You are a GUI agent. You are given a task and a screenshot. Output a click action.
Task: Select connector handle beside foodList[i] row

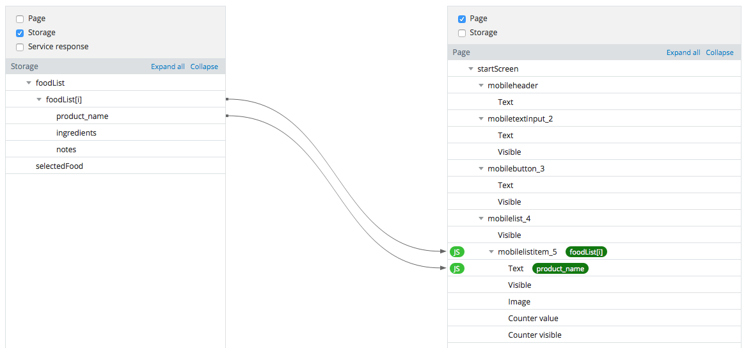pos(227,99)
